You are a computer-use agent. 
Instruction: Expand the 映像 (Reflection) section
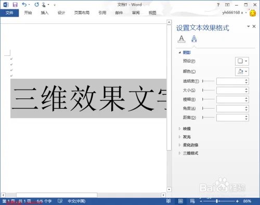click(180, 129)
